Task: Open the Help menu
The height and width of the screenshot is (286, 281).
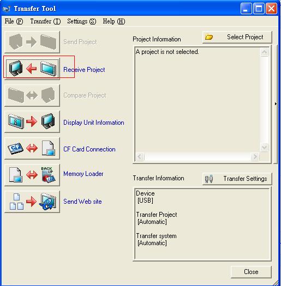Action: click(x=114, y=21)
